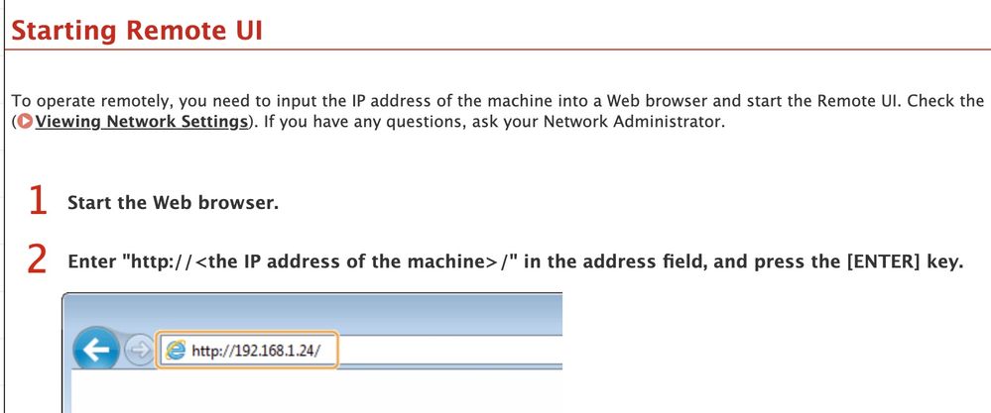Open the Viewing Network Settings link
Screen dimensions: 991x413
click(x=140, y=123)
